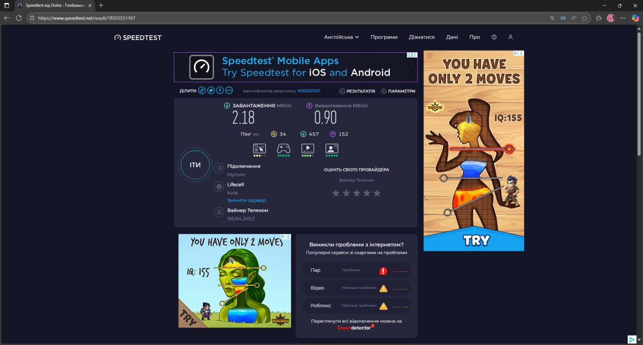Click the web browsing performance icon
The width and height of the screenshot is (643, 345).
[x=259, y=148]
